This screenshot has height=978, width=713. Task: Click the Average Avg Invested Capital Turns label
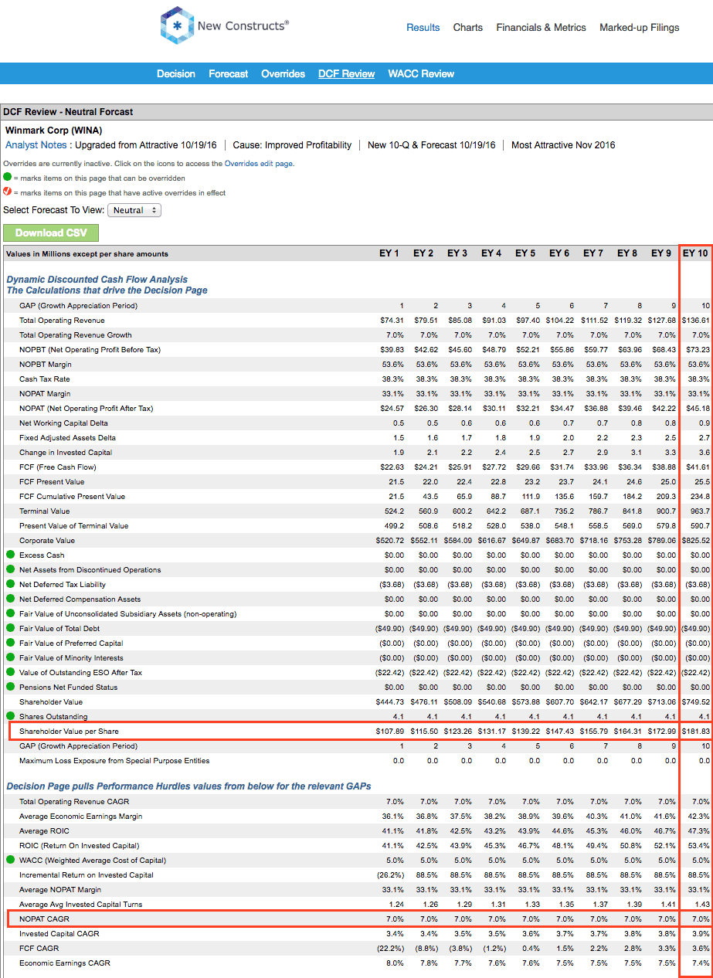(x=81, y=904)
